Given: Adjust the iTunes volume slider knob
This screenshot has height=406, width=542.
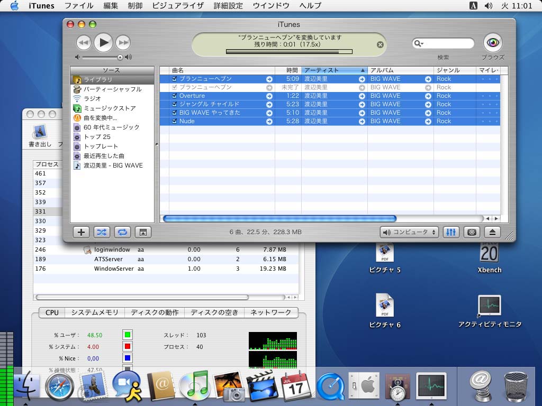Looking at the screenshot, I should click(120, 57).
